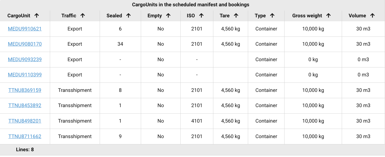
Task: Open cargo unit MEDU9080170 link
Action: [25, 44]
